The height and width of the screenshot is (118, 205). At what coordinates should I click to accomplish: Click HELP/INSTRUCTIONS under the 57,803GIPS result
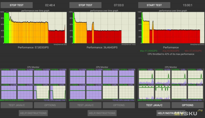[33, 113]
